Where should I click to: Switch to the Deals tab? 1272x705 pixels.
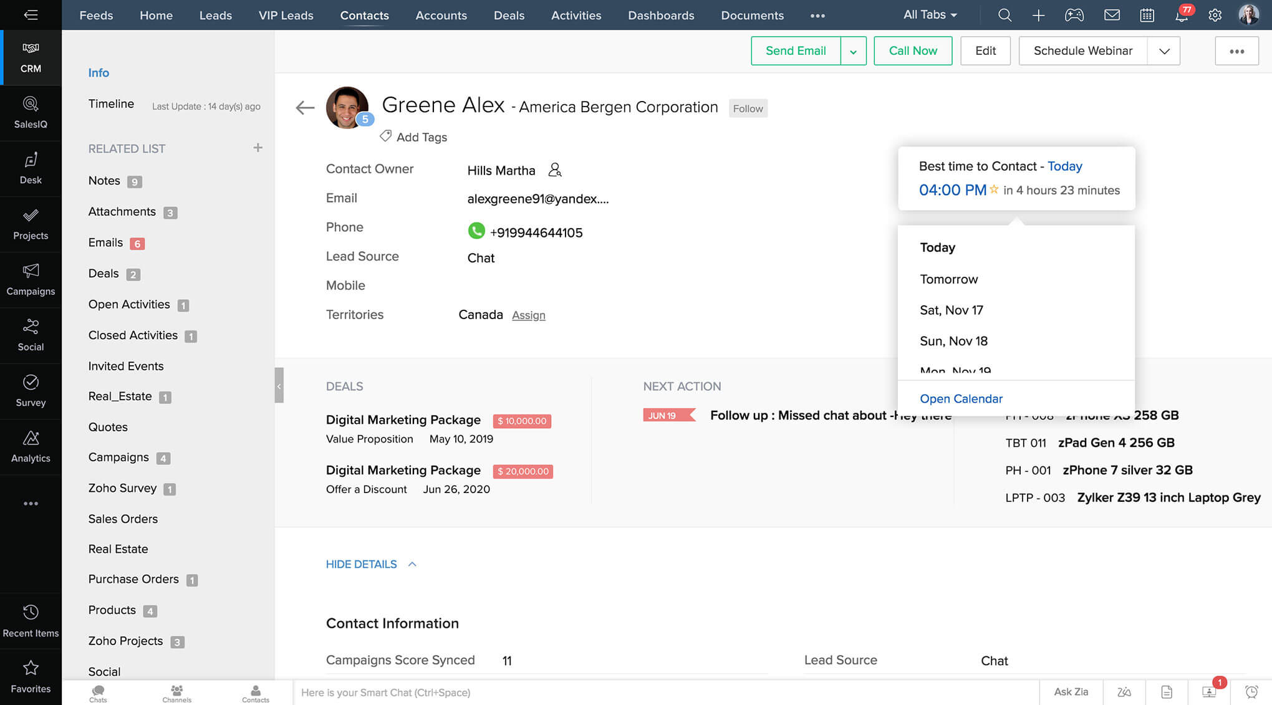pos(509,15)
